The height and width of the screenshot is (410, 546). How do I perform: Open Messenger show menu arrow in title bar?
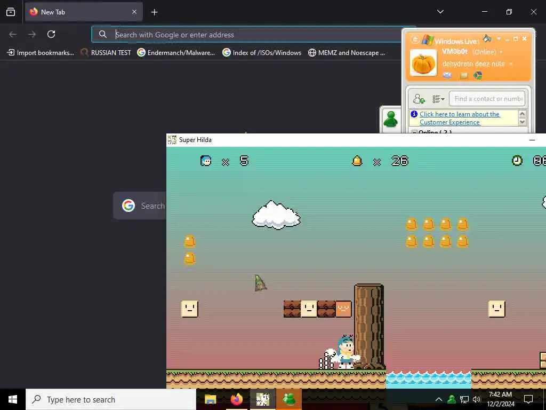coord(499,38)
